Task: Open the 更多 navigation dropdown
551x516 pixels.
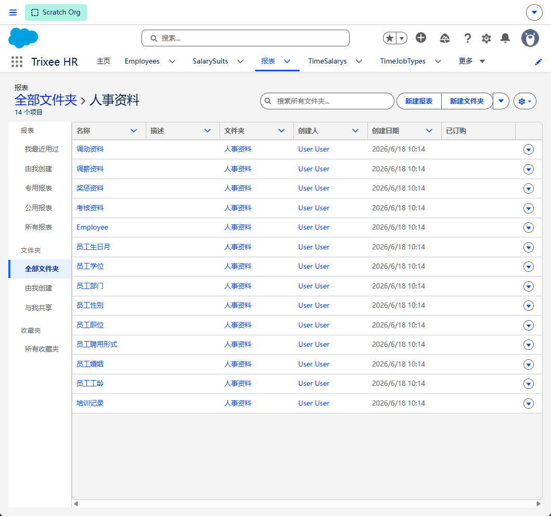Action: click(472, 61)
